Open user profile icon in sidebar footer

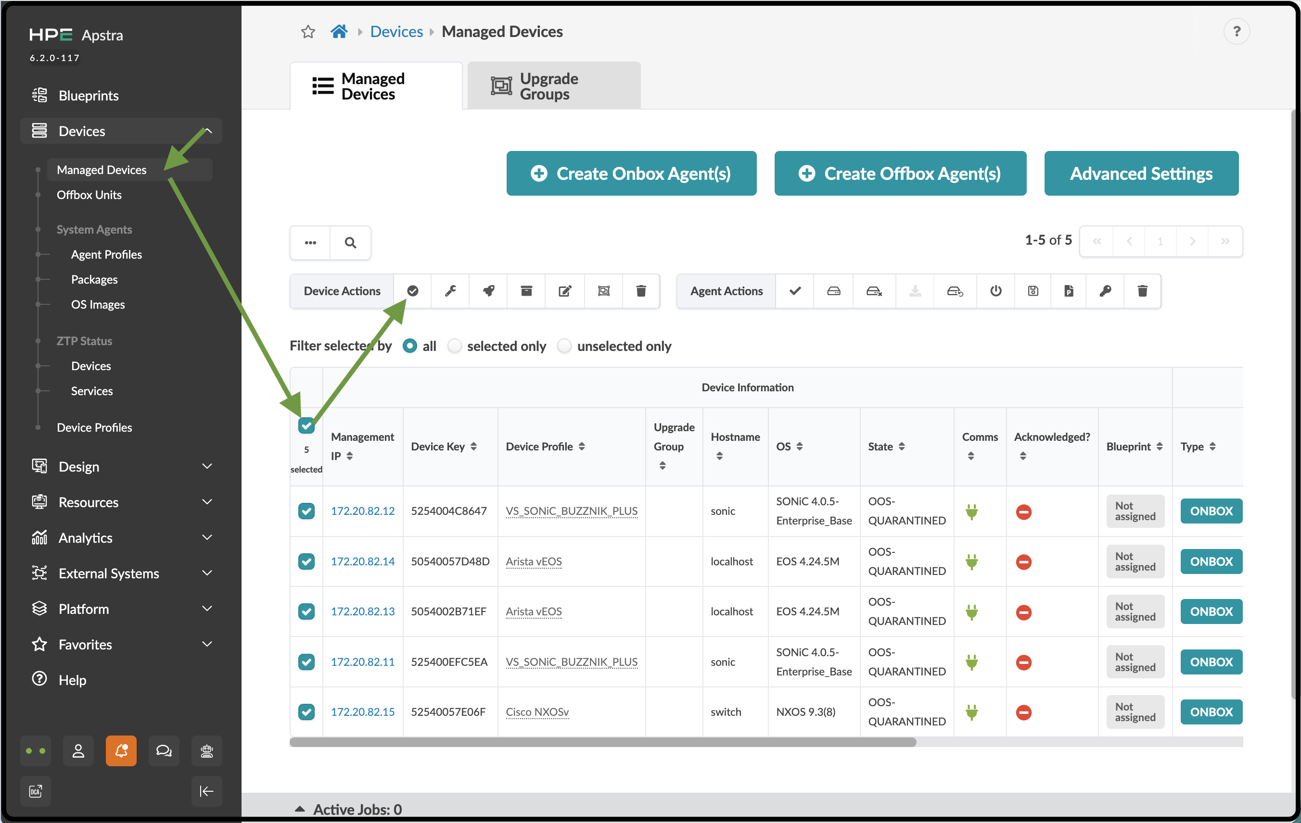(x=78, y=751)
